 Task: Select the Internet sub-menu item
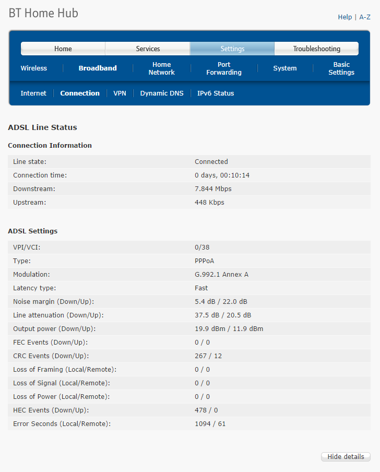[33, 93]
